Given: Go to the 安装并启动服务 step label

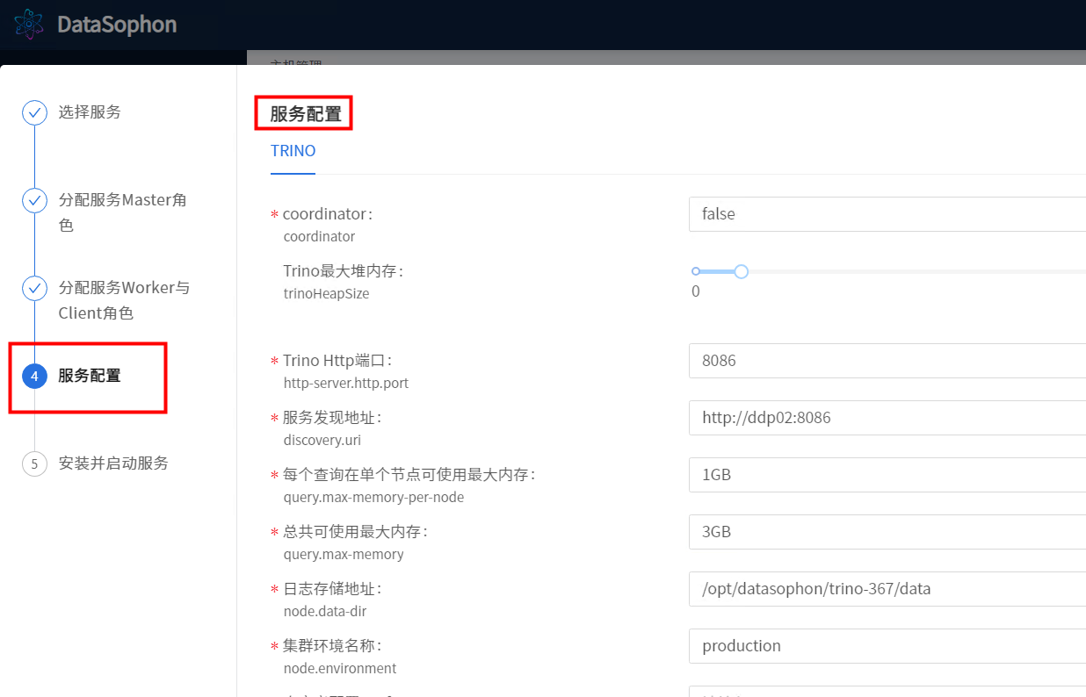Looking at the screenshot, I should click(113, 463).
